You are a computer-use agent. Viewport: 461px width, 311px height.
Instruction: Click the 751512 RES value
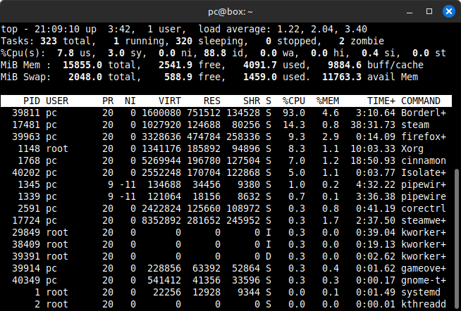click(204, 113)
